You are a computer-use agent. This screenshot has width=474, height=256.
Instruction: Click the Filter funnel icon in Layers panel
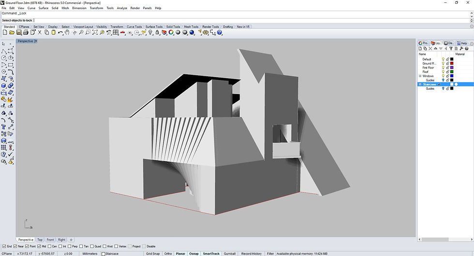point(451,49)
